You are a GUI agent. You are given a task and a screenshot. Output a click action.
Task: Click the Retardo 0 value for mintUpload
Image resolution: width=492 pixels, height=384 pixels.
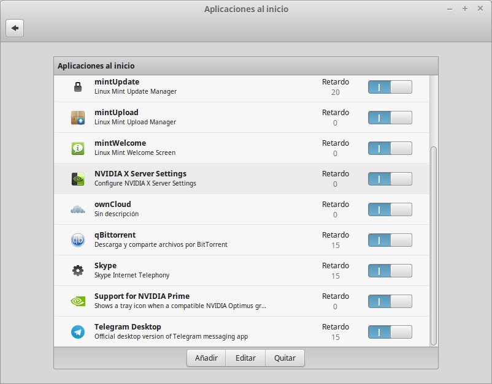tap(335, 123)
